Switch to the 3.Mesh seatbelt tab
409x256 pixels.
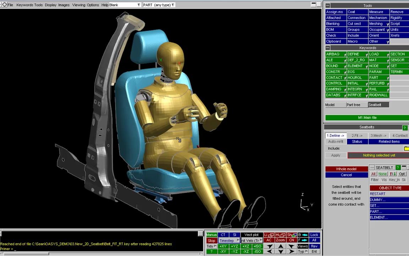click(x=378, y=135)
